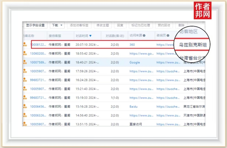Click add-visitor icon in the 20:37:10 row

click(x=25, y=45)
